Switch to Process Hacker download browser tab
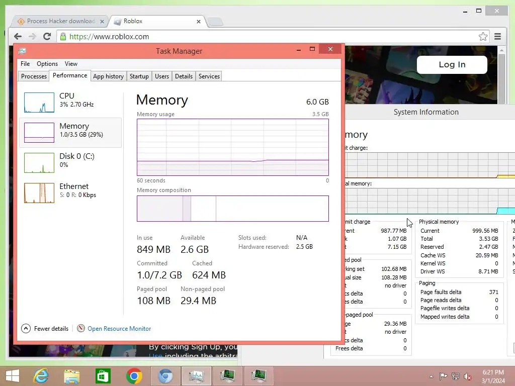The width and height of the screenshot is (515, 386). (61, 21)
